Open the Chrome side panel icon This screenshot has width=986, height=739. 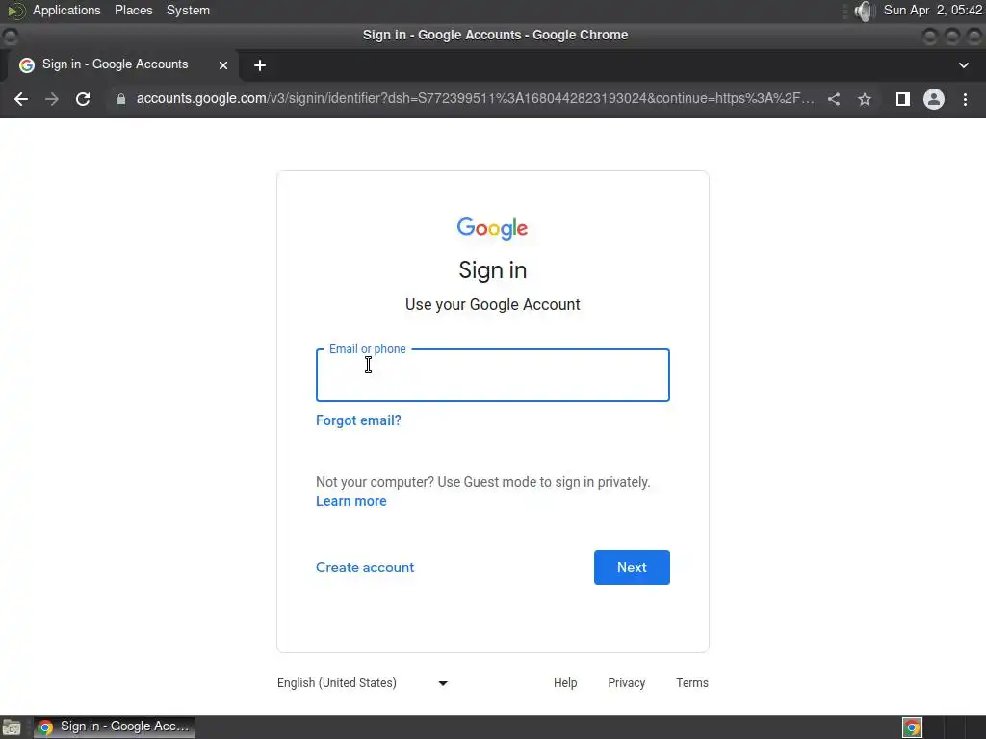(x=903, y=99)
